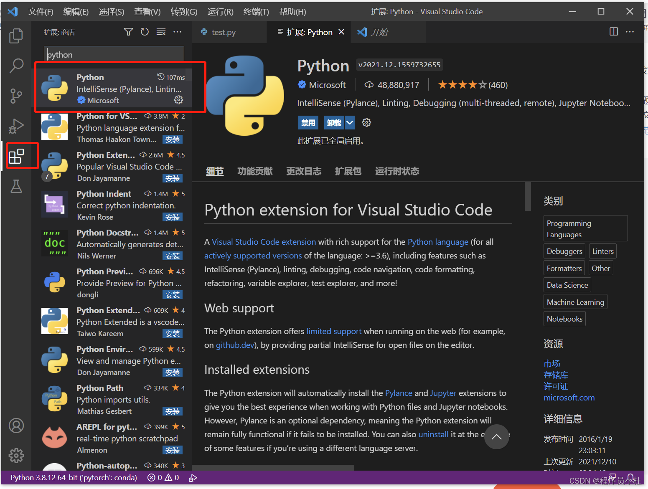Close the 扩展: Python tab
The image size is (648, 489).
point(341,32)
